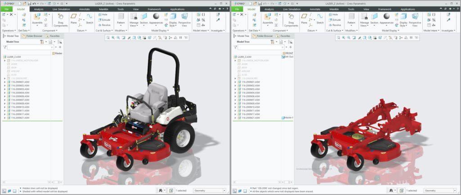Screen dimensions: 461x195
Task: Select Sketch tool in right window
Action: [320, 18]
